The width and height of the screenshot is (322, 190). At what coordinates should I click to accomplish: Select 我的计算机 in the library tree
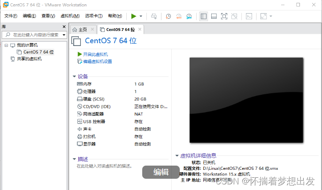tap(27, 45)
